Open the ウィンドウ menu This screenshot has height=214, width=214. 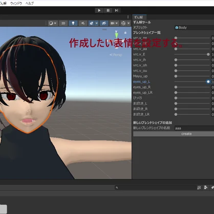pos(16,3)
